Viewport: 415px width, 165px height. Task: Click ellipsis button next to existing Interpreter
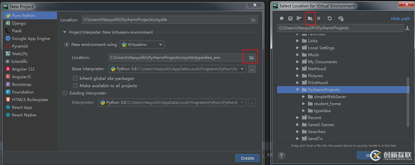[x=252, y=102]
